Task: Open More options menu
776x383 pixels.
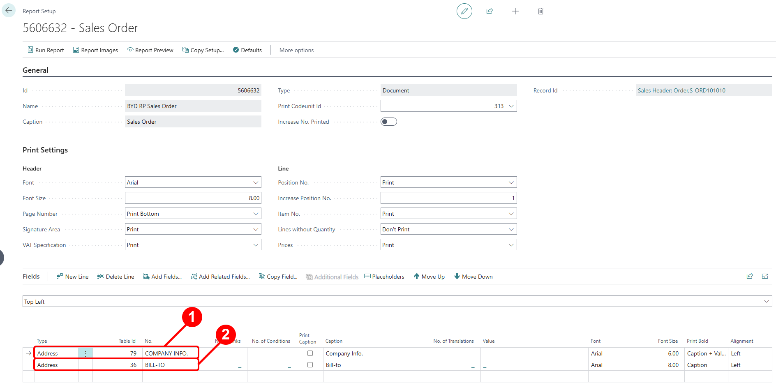Action: click(296, 50)
